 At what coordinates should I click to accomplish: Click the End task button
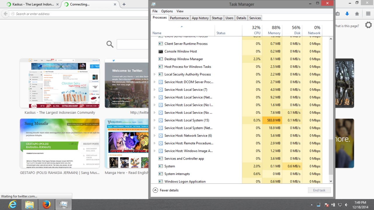pos(319,190)
